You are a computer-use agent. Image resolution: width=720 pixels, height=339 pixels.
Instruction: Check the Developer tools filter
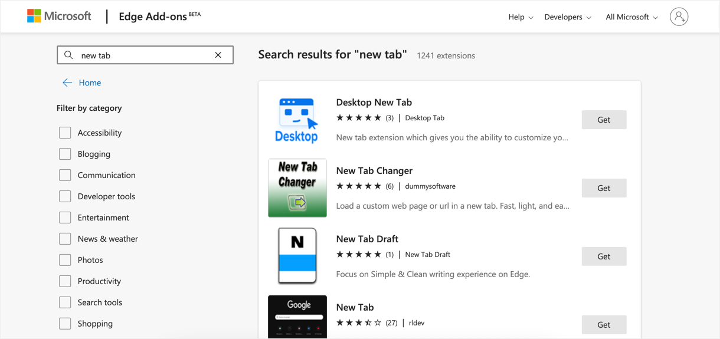point(65,196)
